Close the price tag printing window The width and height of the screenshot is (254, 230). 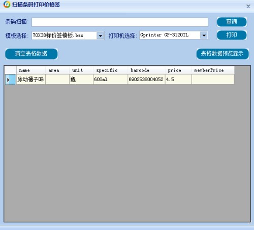coord(248,7)
